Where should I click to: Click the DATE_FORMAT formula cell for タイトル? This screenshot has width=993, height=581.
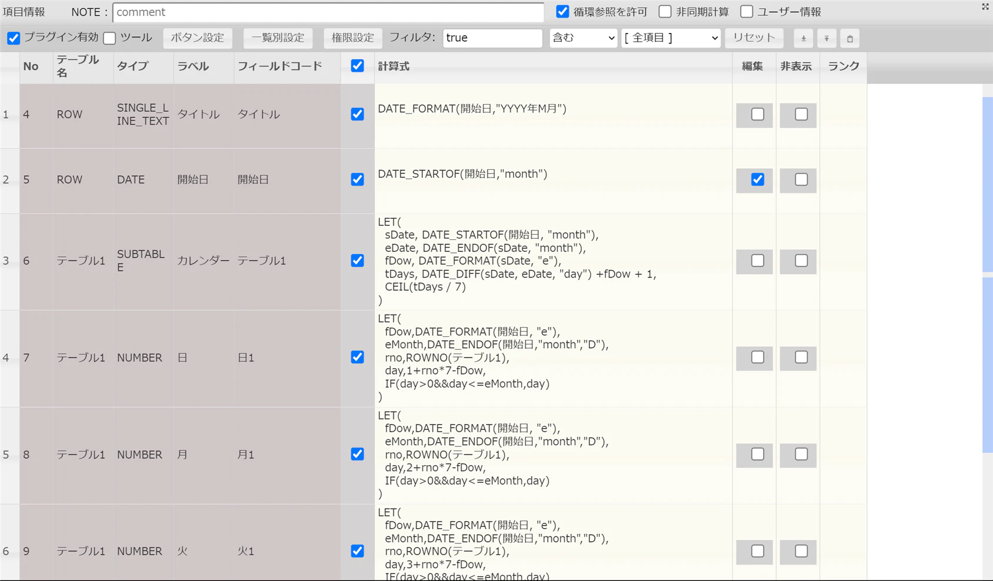pos(553,115)
